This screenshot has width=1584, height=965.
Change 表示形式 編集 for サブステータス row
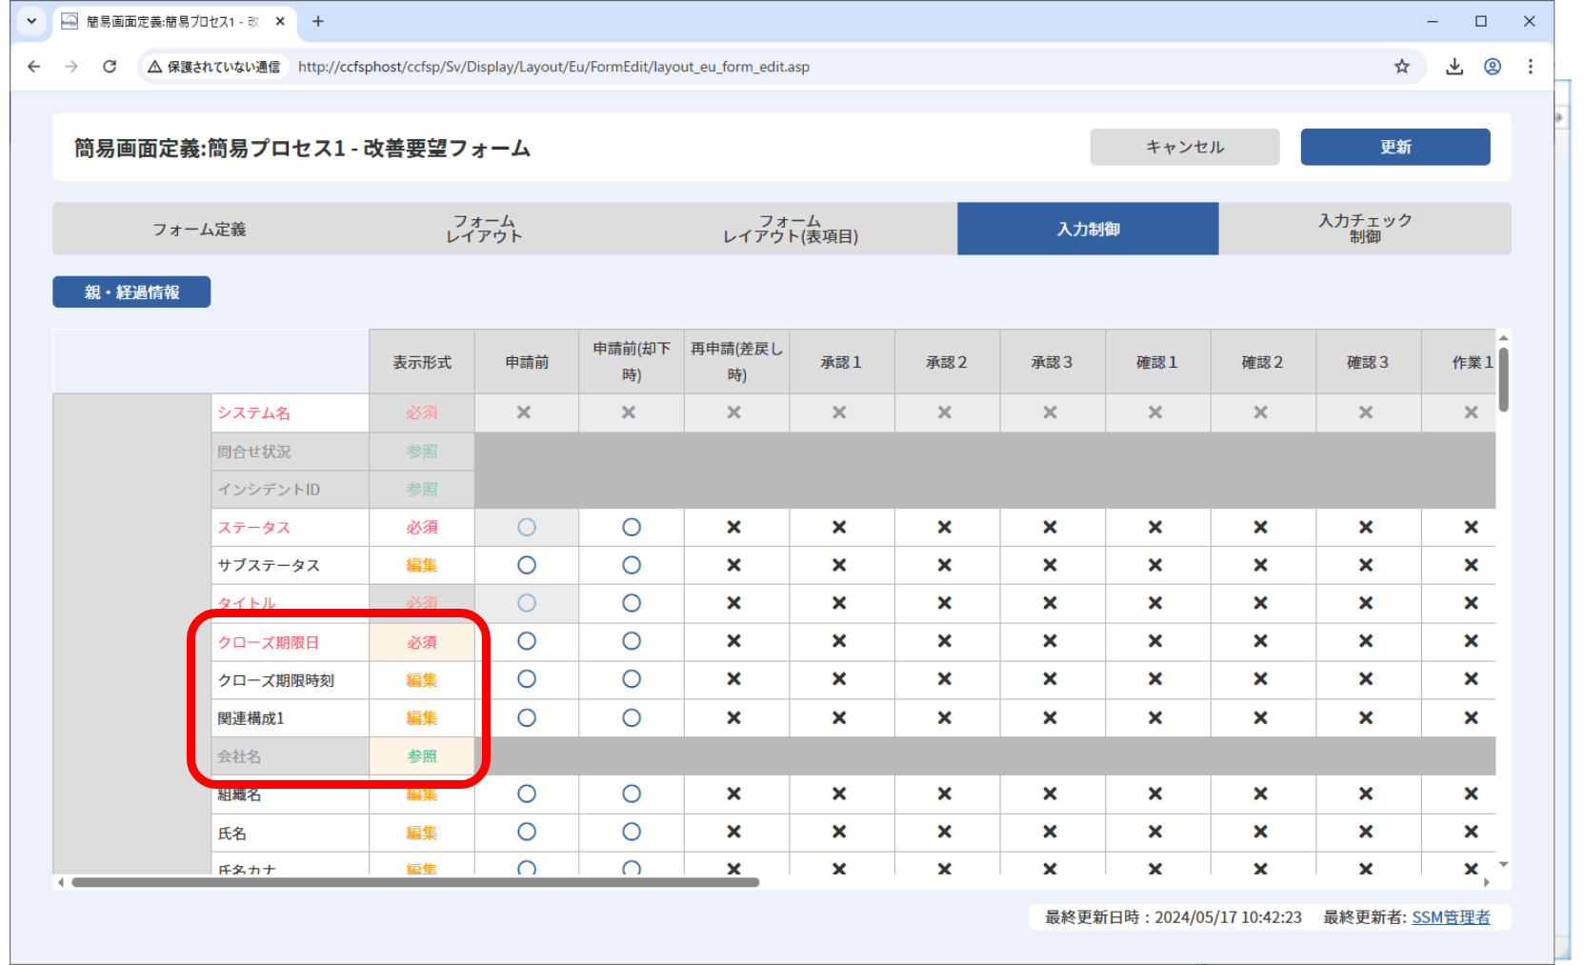422,565
